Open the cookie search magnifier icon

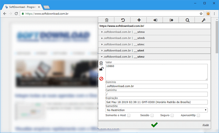pyautogui.click(x=187, y=20)
